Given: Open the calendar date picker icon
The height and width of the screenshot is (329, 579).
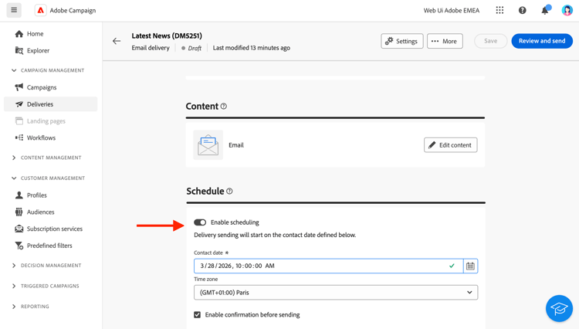Looking at the screenshot, I should point(470,266).
